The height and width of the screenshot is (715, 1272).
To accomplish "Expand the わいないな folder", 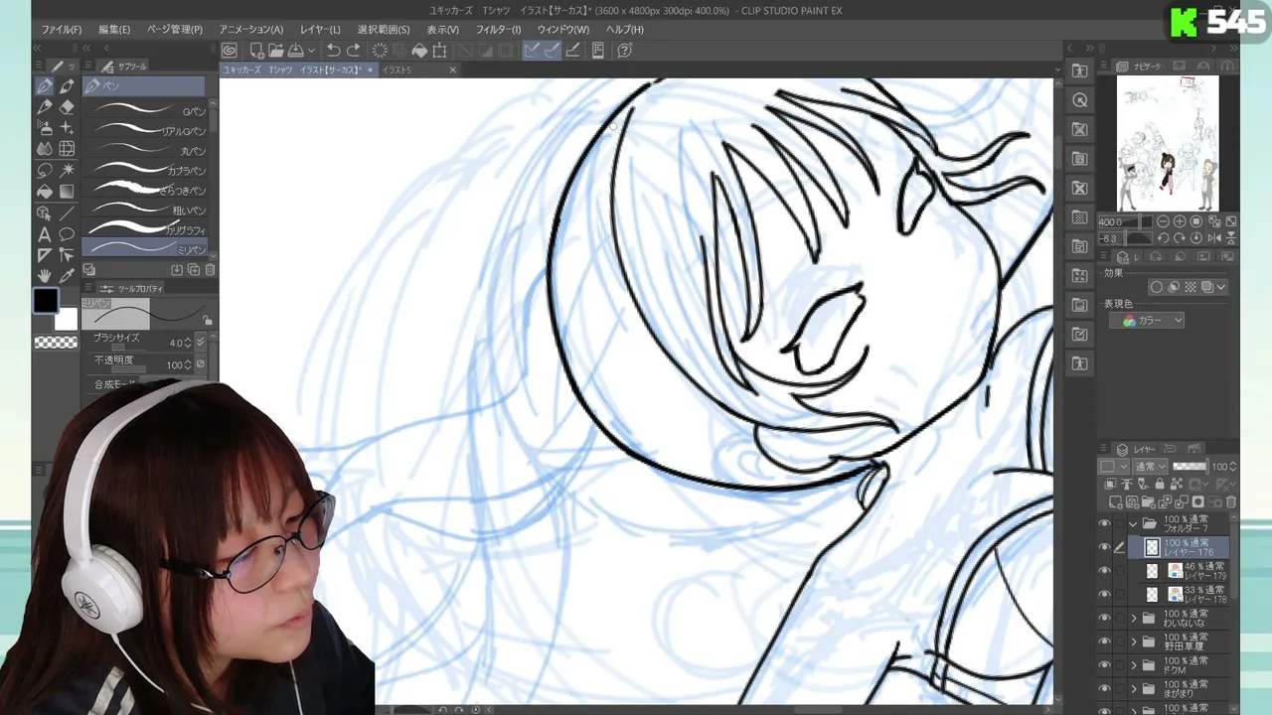I will (1134, 619).
